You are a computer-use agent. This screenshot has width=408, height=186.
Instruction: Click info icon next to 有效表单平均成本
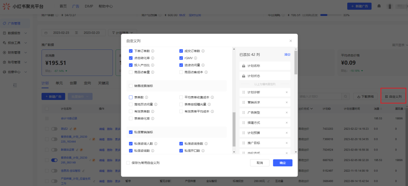pos(212,111)
